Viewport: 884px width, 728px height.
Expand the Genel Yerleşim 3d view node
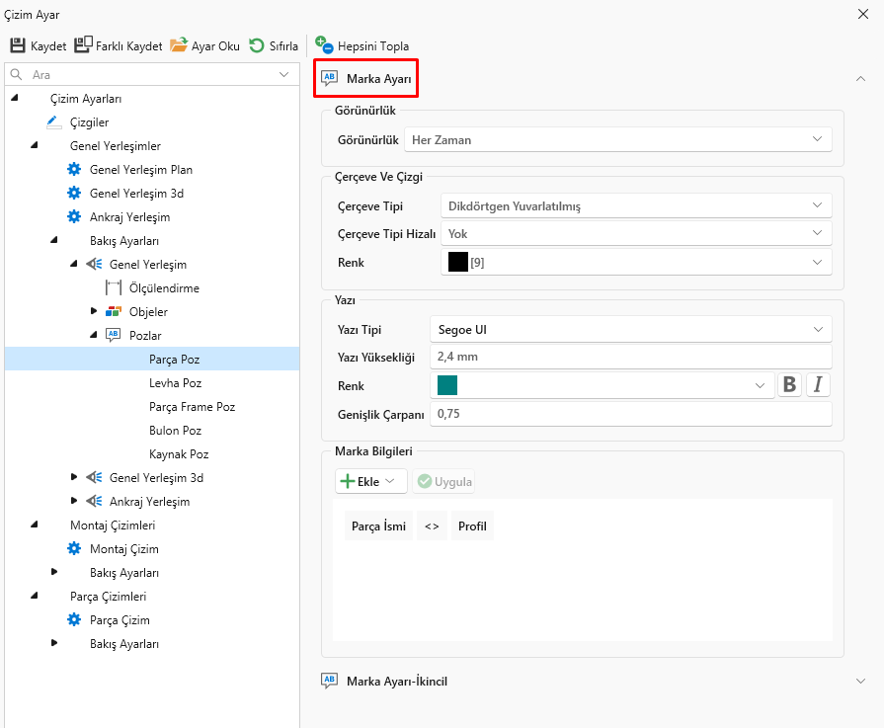pyautogui.click(x=74, y=478)
